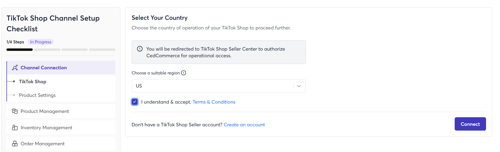Click the Channel Connection node icon
The image size is (500, 152).
pos(15,68)
